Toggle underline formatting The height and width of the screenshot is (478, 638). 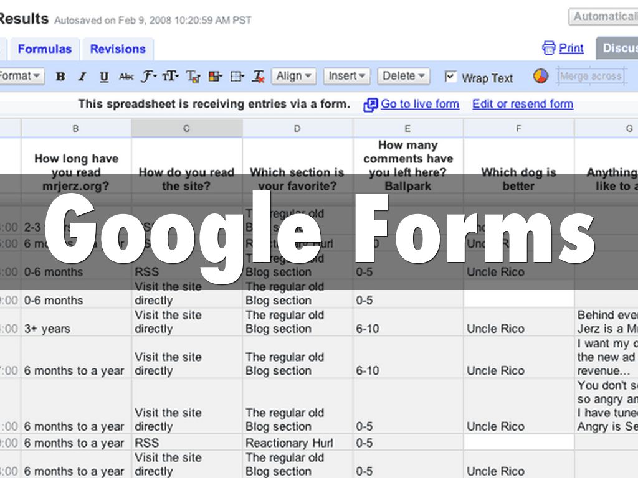[104, 77]
